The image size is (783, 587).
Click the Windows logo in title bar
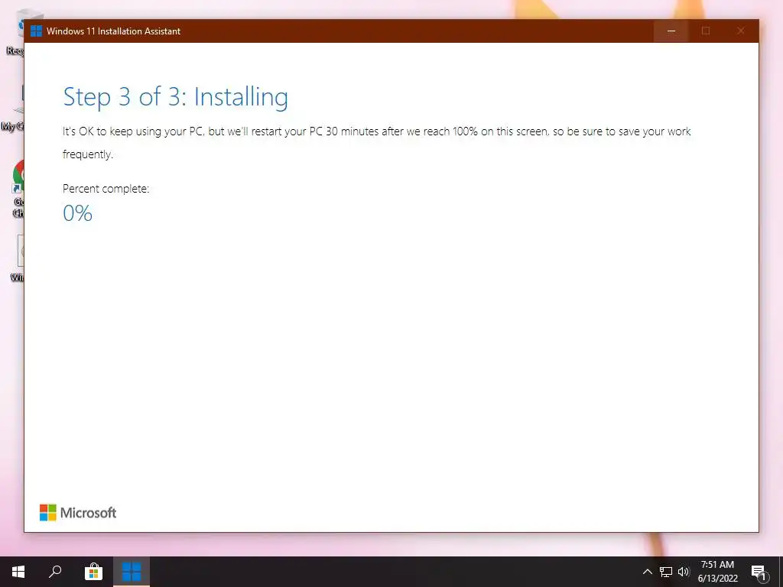pyautogui.click(x=36, y=31)
